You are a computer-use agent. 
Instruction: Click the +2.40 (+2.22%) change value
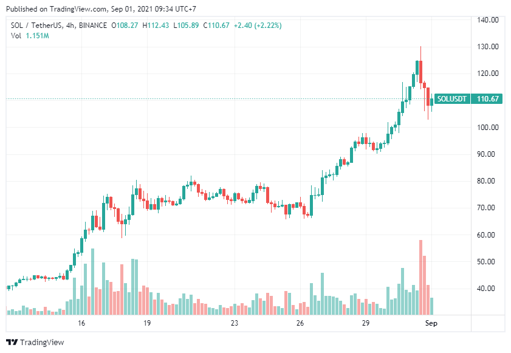pos(256,26)
